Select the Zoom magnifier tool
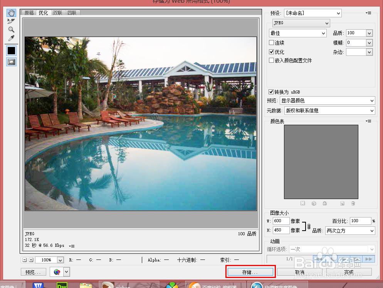Image resolution: width=383 pixels, height=288 pixels. 11,30
